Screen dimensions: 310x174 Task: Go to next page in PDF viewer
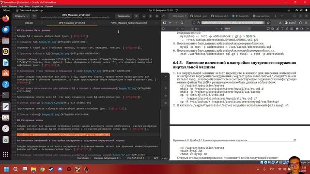pos(182,29)
